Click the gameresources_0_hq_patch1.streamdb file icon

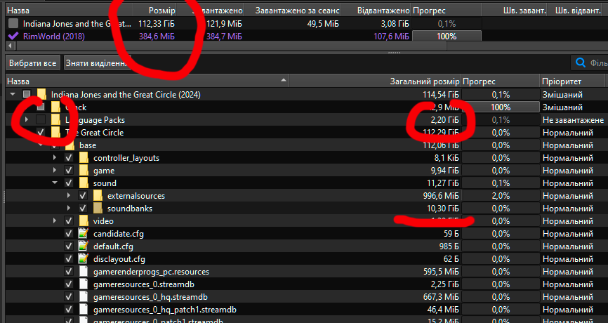(84, 310)
